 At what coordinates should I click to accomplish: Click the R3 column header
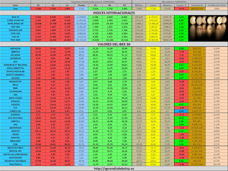click(124, 5)
